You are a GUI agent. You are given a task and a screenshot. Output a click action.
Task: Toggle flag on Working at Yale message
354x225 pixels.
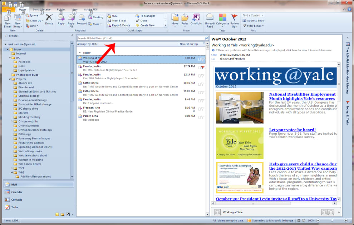coord(203,59)
